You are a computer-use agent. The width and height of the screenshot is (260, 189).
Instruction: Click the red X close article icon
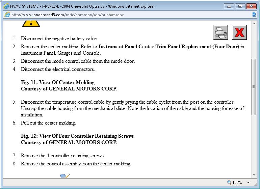tap(239, 32)
